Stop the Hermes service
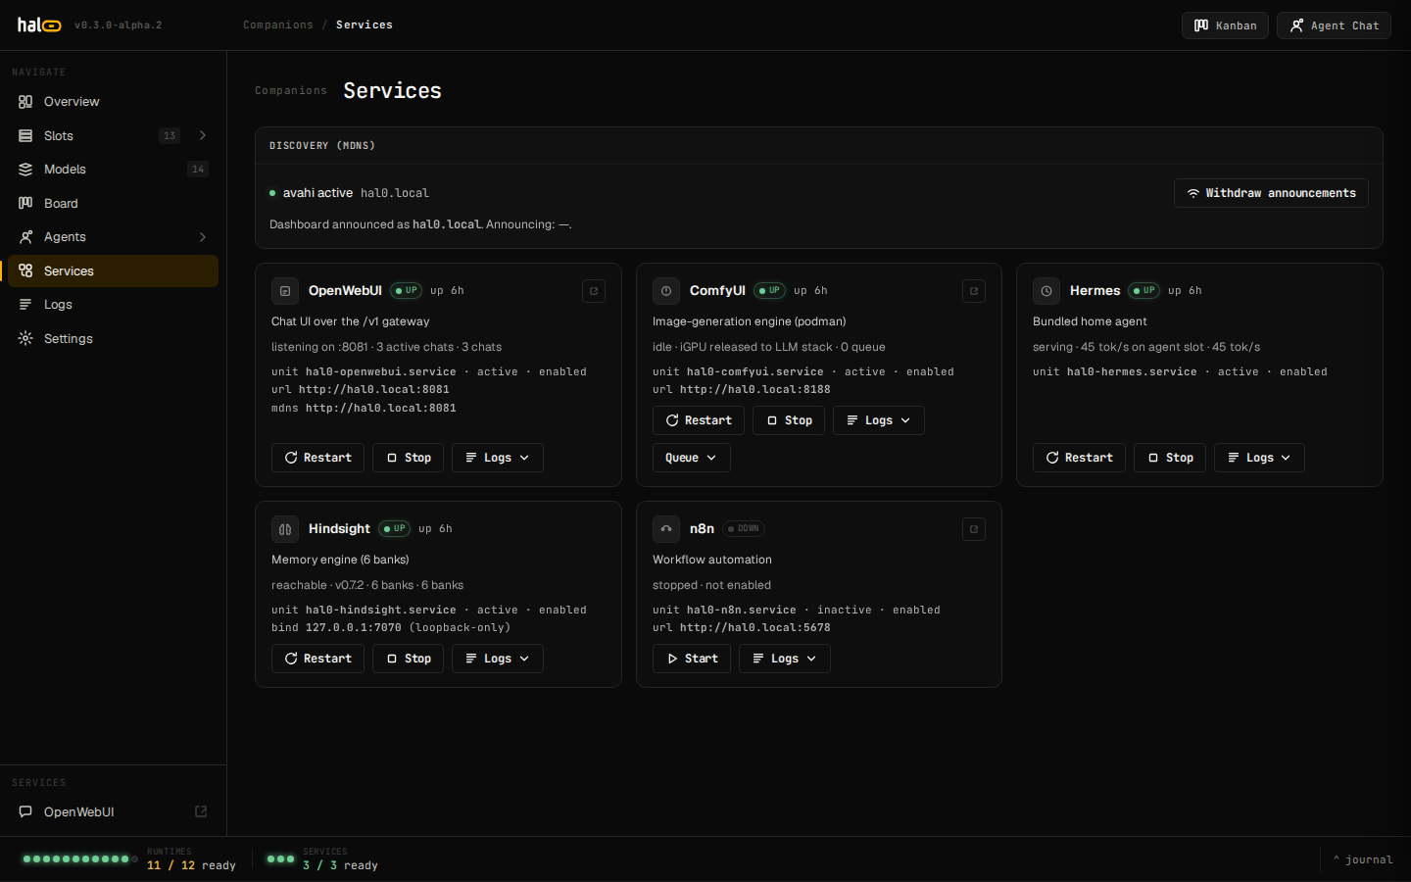Screen dimensions: 1411x882 pyautogui.click(x=1170, y=458)
